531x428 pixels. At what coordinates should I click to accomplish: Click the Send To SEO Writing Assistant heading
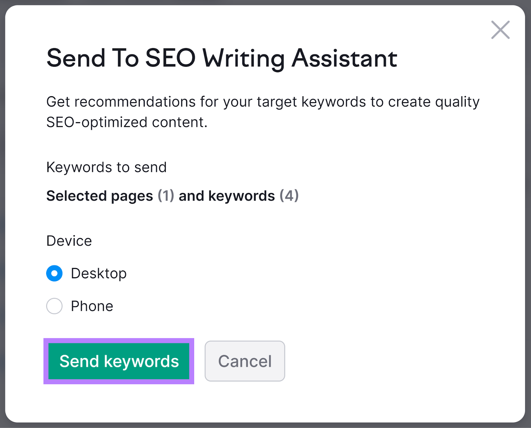pyautogui.click(x=222, y=58)
